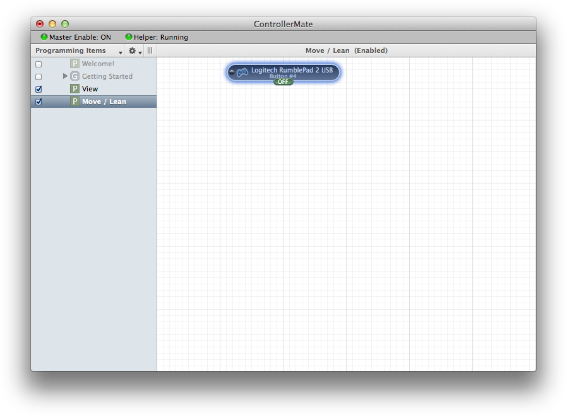The image size is (567, 416).
Task: Minimize the ControllerMate window
Action: click(x=52, y=24)
